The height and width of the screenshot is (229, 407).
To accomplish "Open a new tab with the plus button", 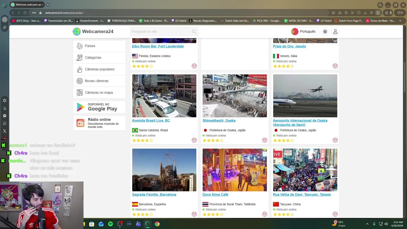I will click(x=48, y=5).
